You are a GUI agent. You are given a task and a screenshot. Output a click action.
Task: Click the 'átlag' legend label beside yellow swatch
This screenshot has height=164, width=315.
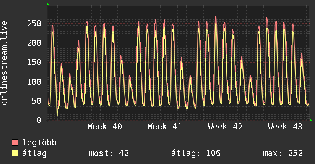point(34,153)
